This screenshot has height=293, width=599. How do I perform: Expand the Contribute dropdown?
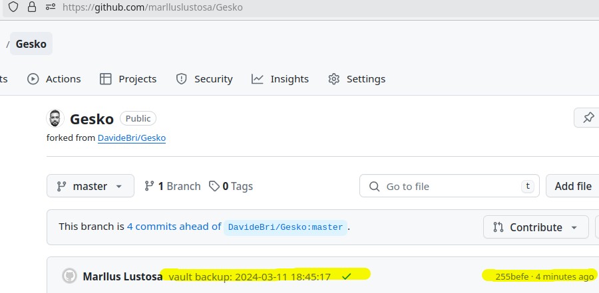click(x=536, y=227)
